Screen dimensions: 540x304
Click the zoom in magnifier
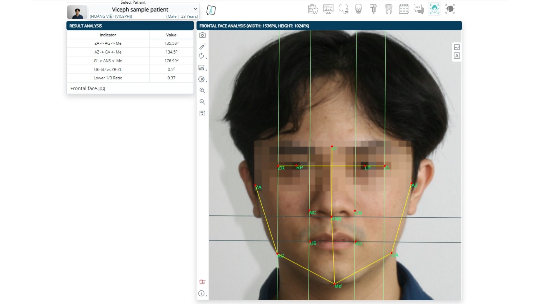point(202,90)
